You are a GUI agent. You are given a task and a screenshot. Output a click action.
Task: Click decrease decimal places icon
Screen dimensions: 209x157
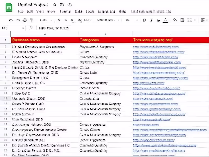tap(72, 20)
